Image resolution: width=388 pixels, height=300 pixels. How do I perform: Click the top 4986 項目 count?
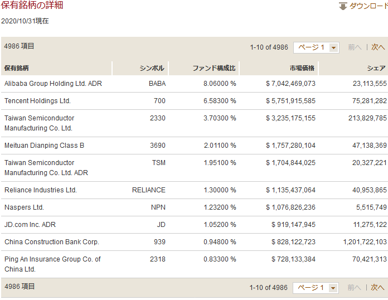coord(19,46)
